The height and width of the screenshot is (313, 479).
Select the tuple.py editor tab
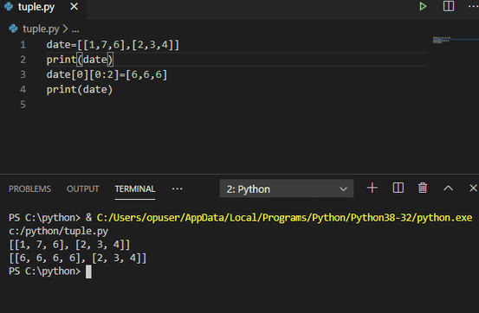pos(36,7)
